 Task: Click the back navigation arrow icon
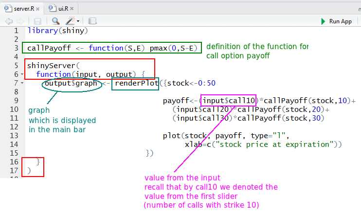[9, 21]
